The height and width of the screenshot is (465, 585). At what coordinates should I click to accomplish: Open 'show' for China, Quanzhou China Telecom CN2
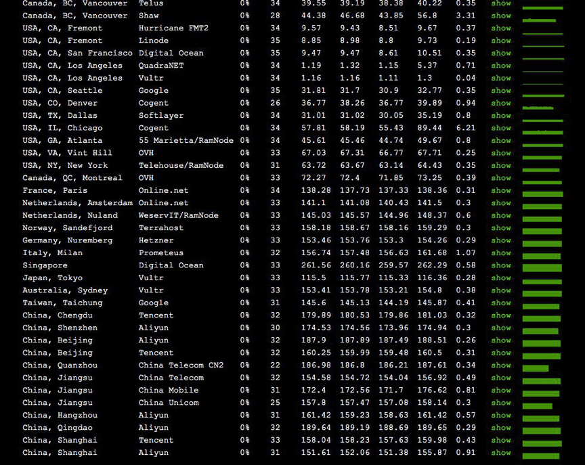(501, 366)
